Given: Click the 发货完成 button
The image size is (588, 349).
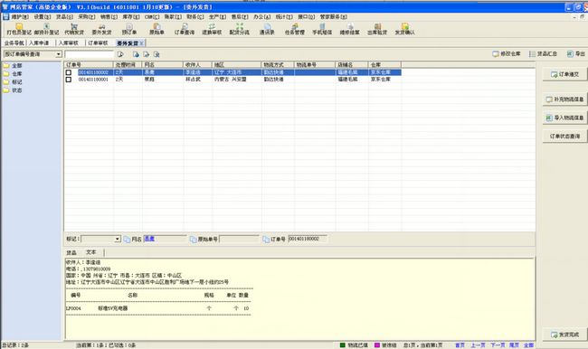Looking at the screenshot, I should coord(564,335).
